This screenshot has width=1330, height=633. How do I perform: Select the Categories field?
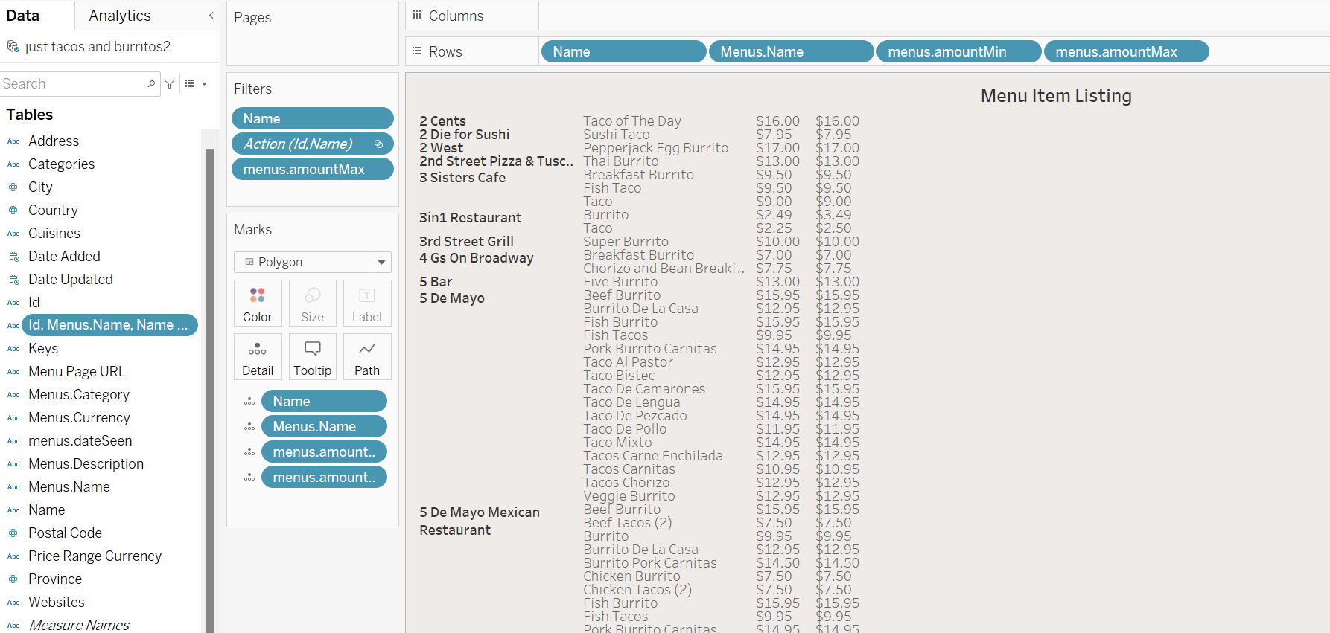click(61, 164)
